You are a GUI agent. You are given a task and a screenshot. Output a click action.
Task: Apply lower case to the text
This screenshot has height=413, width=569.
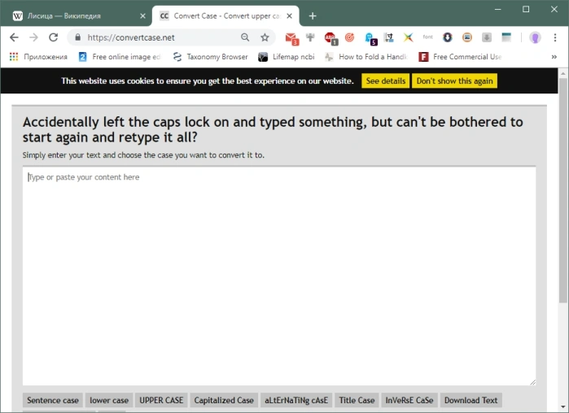coord(109,400)
